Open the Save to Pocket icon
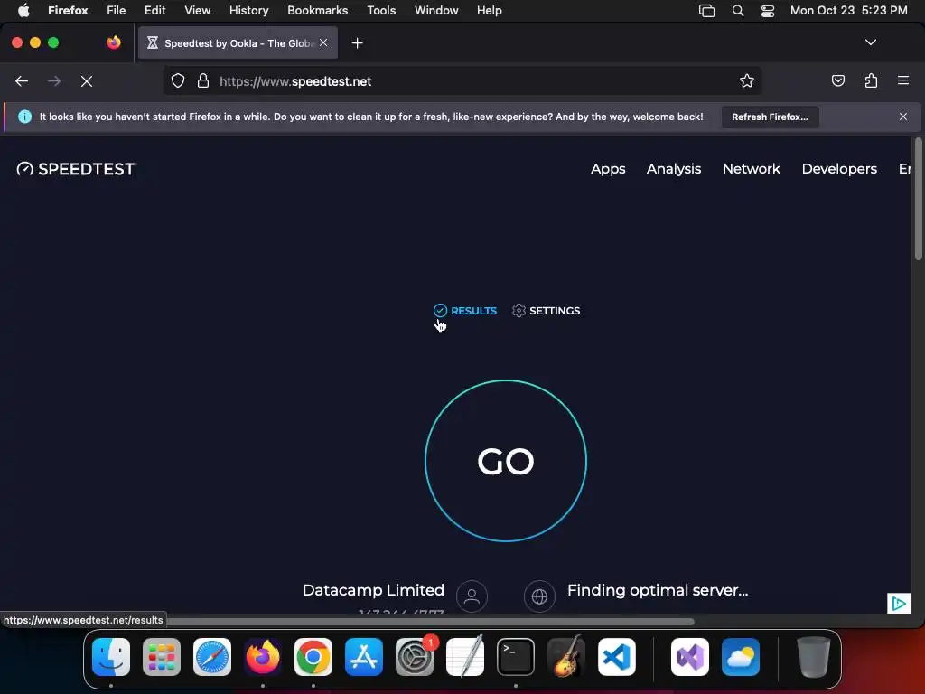Viewport: 925px width, 694px height. coord(837,80)
